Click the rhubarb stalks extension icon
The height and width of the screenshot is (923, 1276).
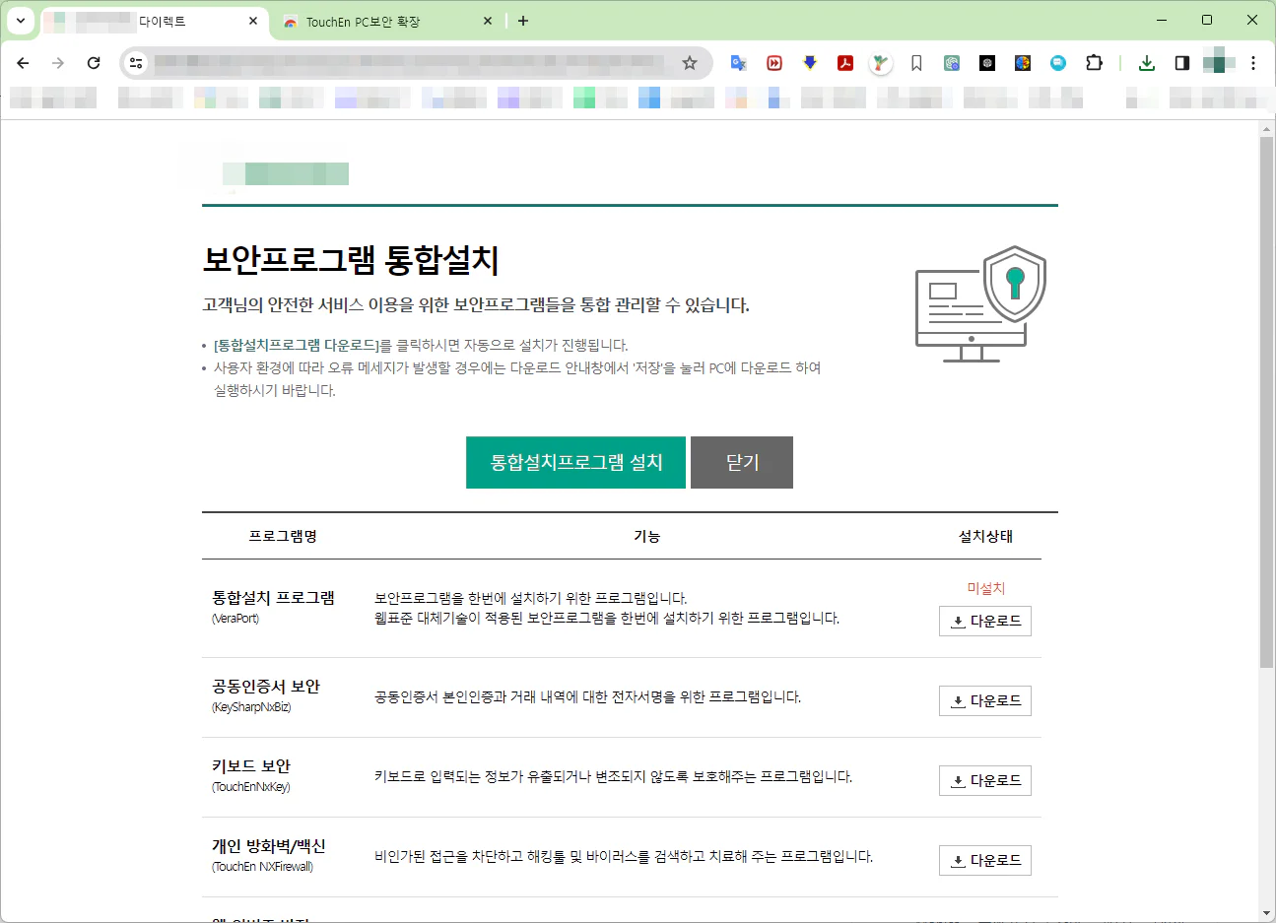881,63
